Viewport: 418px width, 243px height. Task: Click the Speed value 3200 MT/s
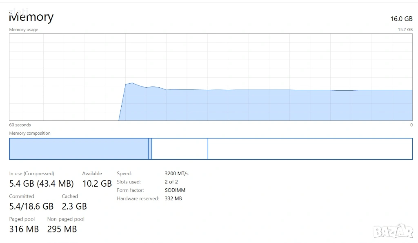[176, 174]
